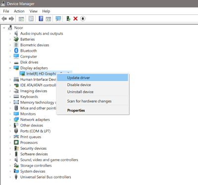Select Mice and other pointing devices row
Viewport: 198px width, 185px height.
click(x=38, y=108)
